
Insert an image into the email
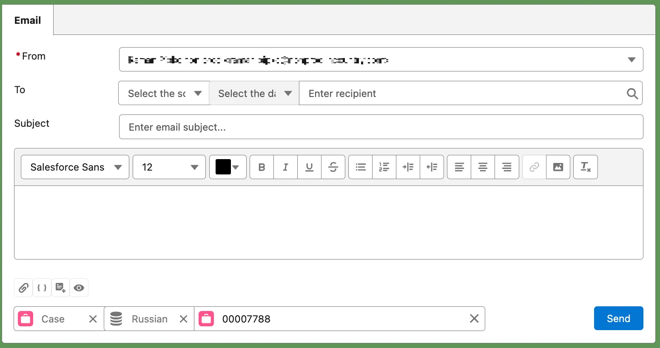click(x=558, y=167)
